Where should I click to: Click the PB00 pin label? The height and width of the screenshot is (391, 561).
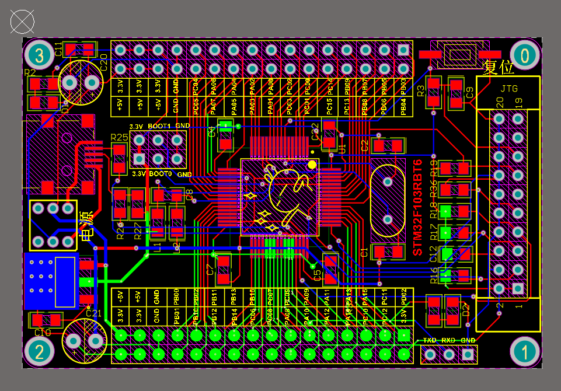point(176,297)
